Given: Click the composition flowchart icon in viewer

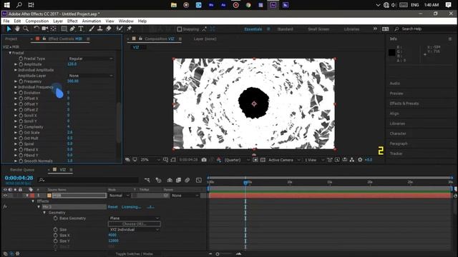Looking at the screenshot, I should click(x=352, y=160).
